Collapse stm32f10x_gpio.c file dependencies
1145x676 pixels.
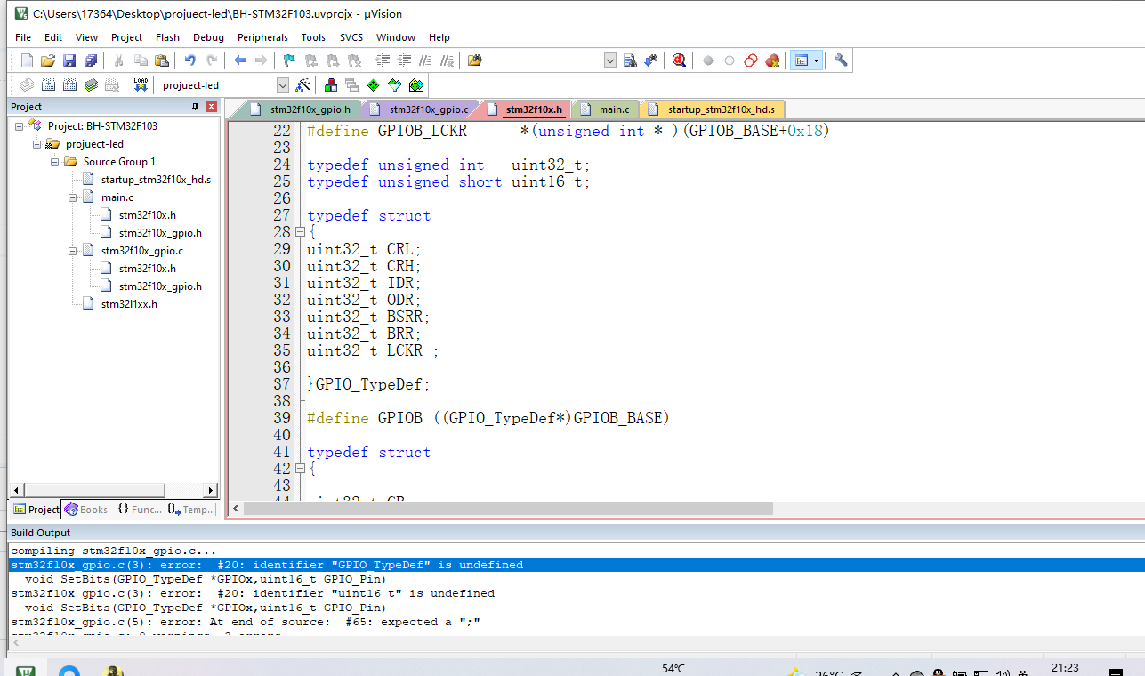(73, 251)
